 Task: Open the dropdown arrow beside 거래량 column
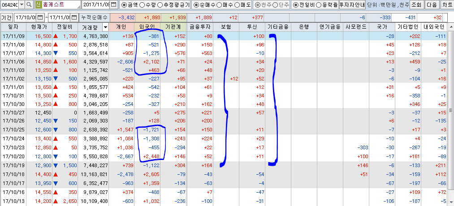(105, 27)
